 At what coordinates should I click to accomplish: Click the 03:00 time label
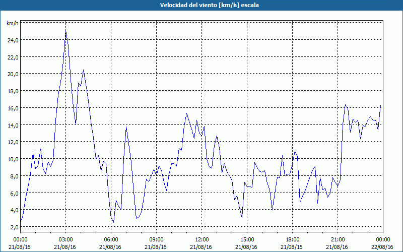[x=65, y=240]
